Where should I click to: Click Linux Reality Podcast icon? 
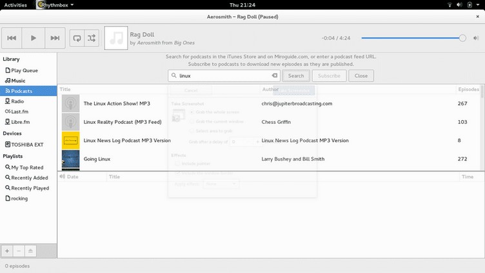point(70,122)
